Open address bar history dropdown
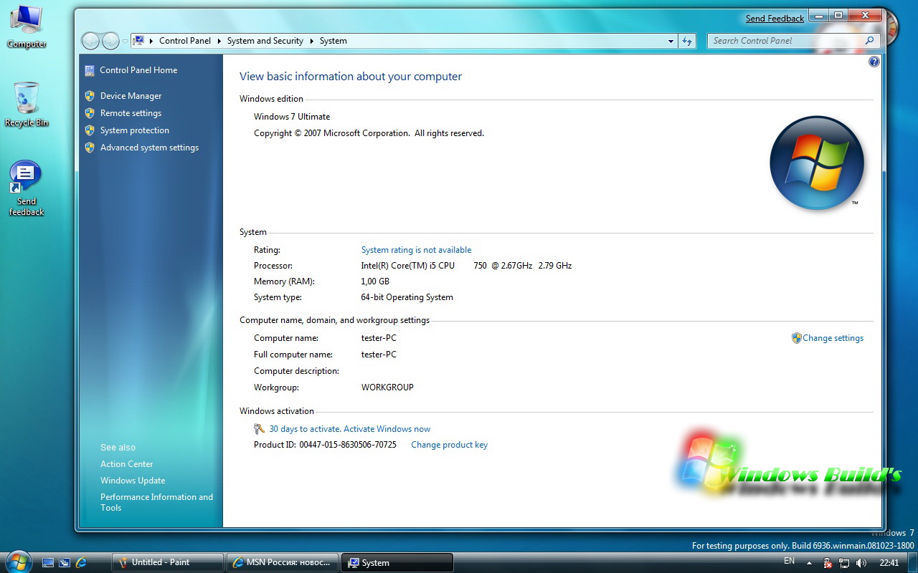This screenshot has height=573, width=918. coord(671,42)
